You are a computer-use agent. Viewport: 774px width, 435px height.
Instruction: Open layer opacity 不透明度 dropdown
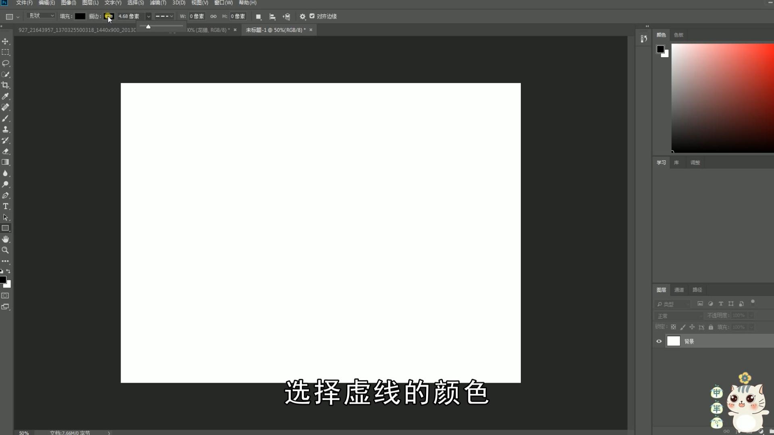[x=751, y=315]
